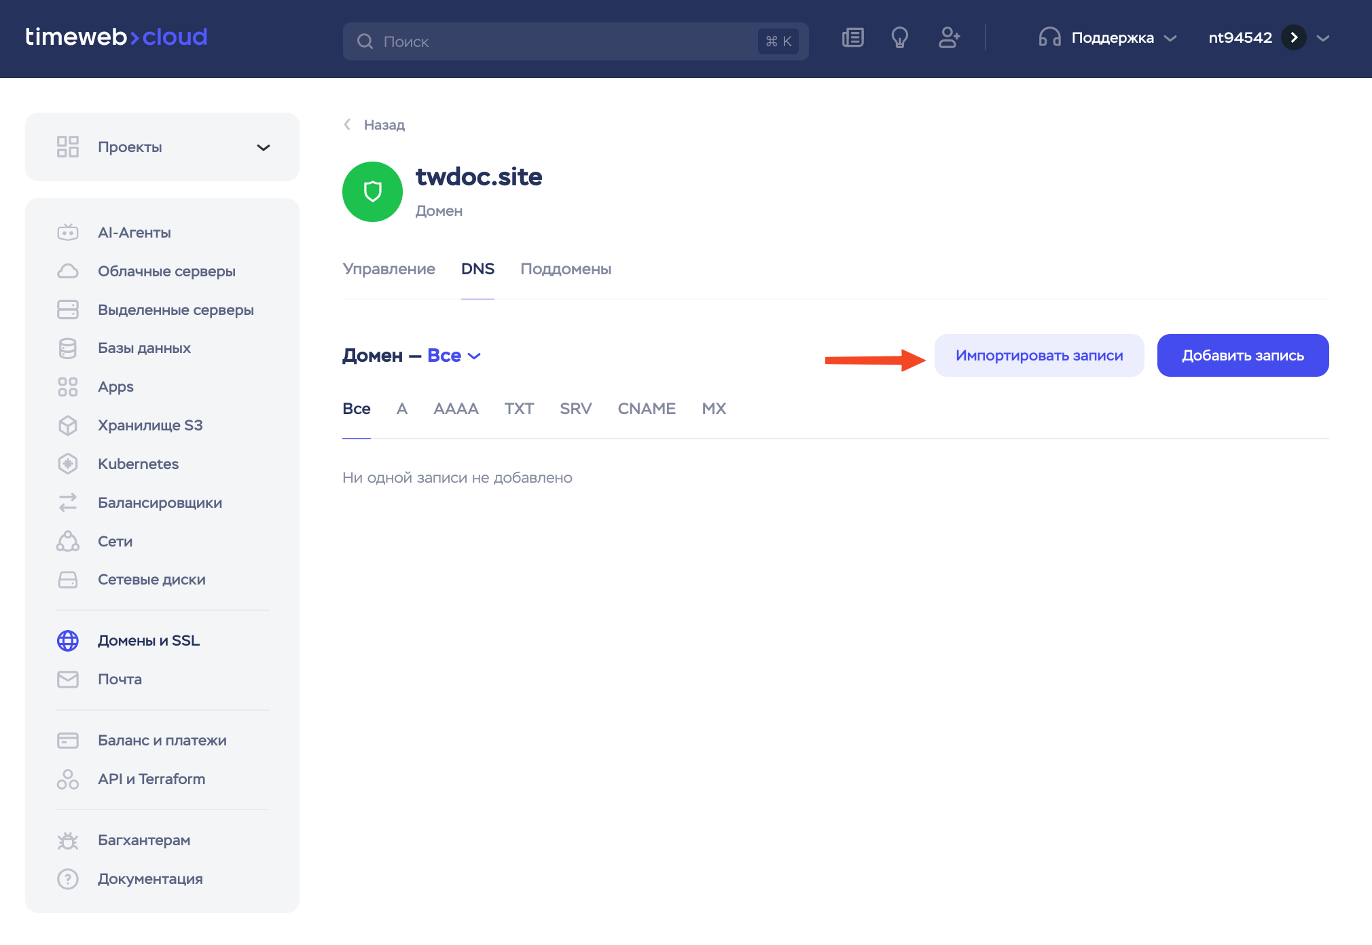The image size is (1372, 945).
Task: Click the headphones support icon
Action: [1049, 37]
